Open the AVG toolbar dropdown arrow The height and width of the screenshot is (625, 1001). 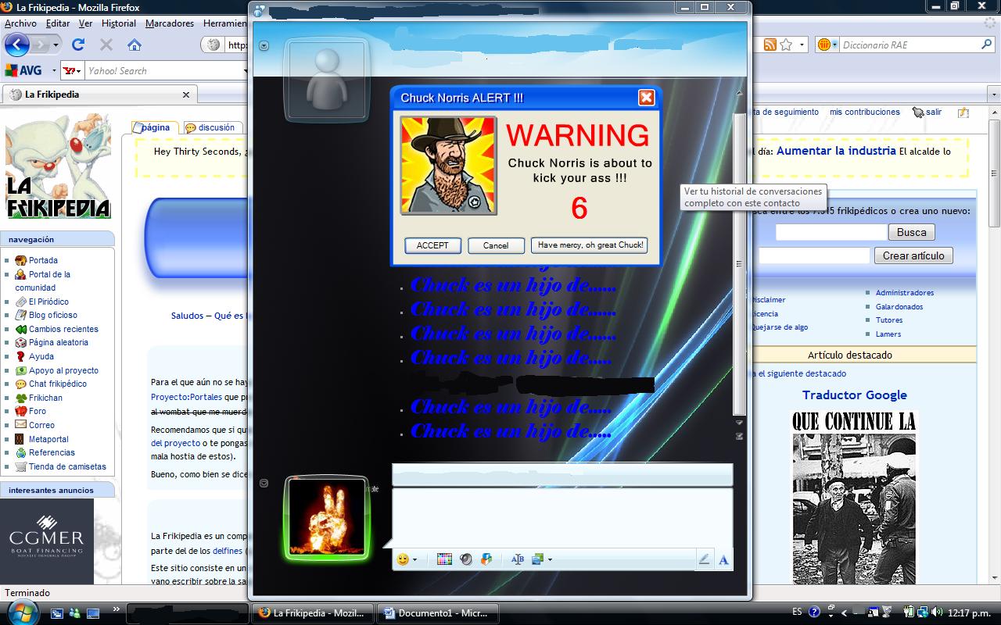[54, 71]
